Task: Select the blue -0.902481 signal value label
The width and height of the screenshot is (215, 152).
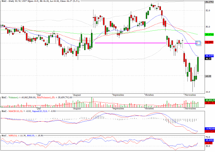Action: click(209, 129)
